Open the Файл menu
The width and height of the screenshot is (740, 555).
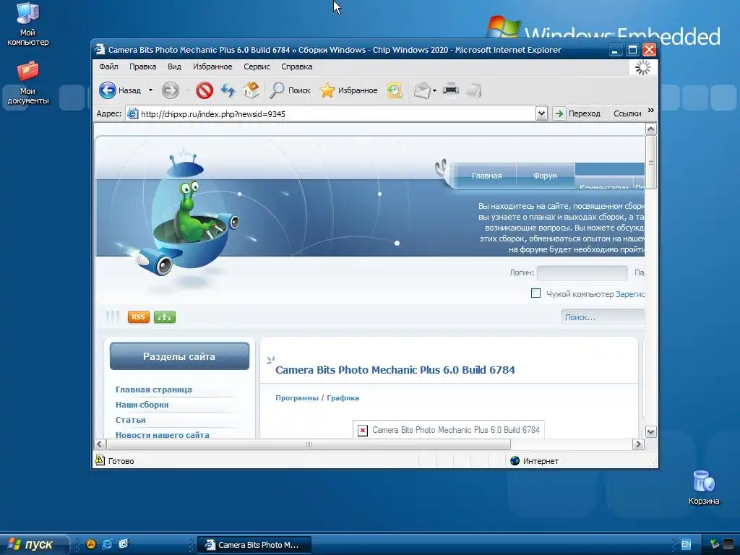pyautogui.click(x=108, y=66)
